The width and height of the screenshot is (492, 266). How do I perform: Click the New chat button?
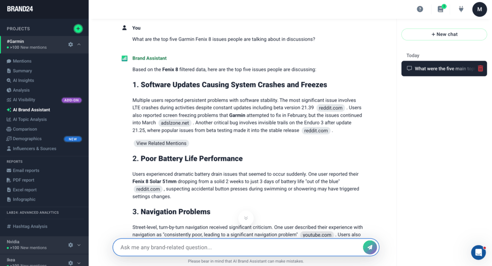click(x=444, y=34)
